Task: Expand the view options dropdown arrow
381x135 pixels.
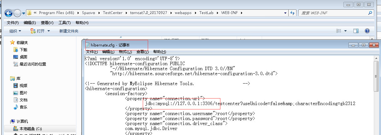Action: (346, 31)
